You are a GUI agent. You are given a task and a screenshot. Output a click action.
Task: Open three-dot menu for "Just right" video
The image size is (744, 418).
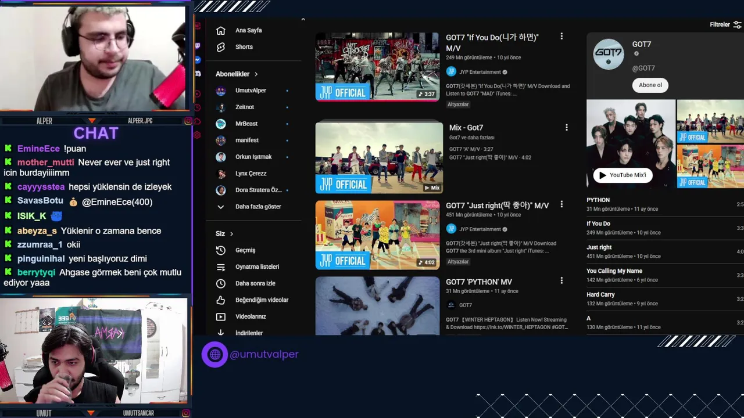(561, 204)
